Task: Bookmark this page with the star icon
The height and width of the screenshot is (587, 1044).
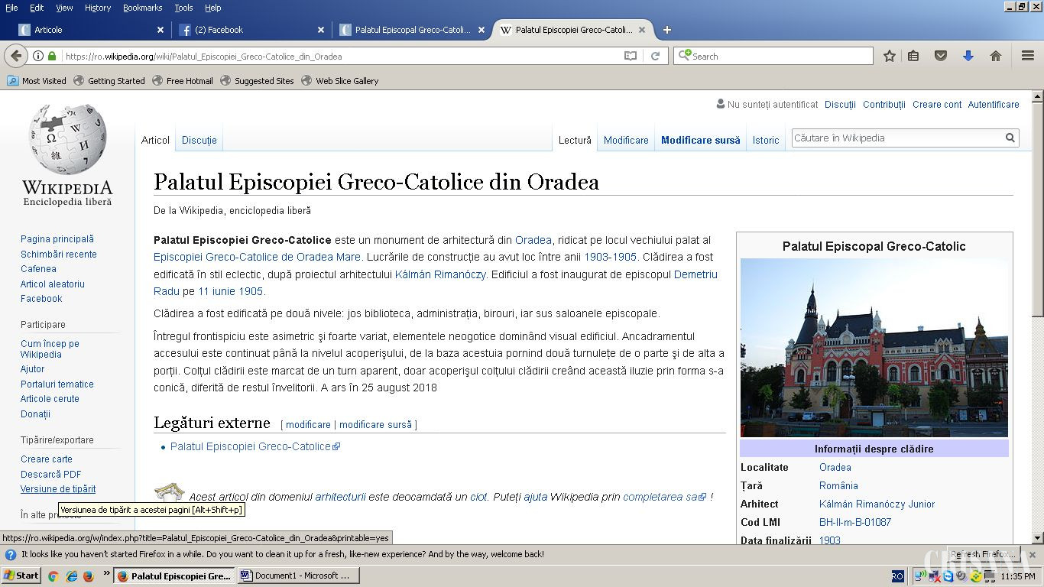Action: (890, 56)
